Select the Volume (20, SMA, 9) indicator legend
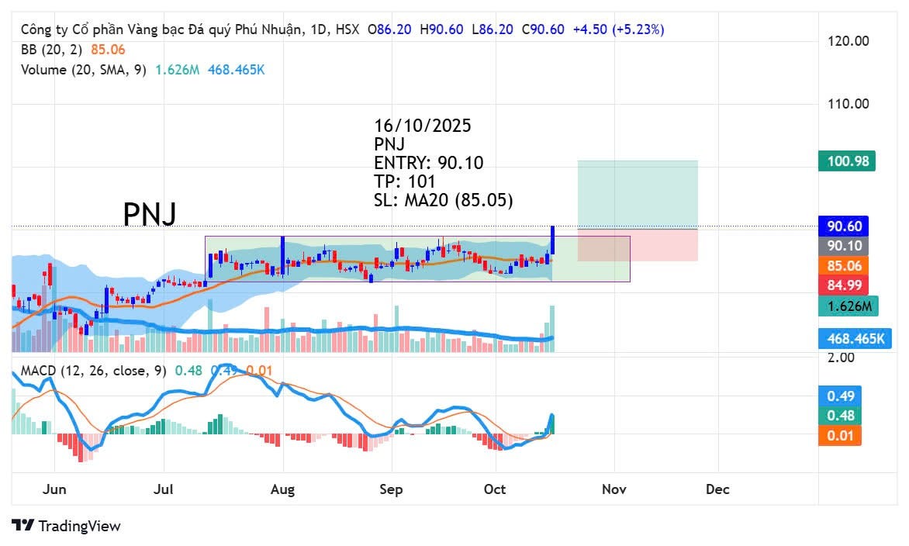This screenshot has height=546, width=909. point(84,70)
